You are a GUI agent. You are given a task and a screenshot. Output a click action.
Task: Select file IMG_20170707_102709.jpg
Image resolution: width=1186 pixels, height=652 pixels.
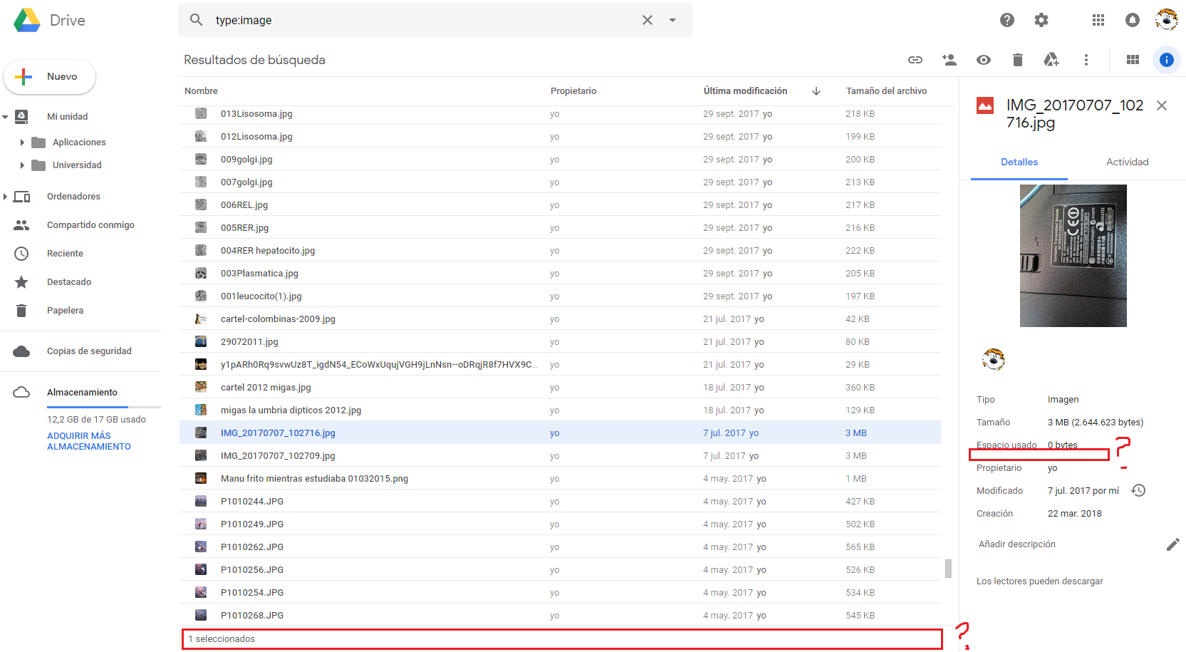click(x=560, y=456)
